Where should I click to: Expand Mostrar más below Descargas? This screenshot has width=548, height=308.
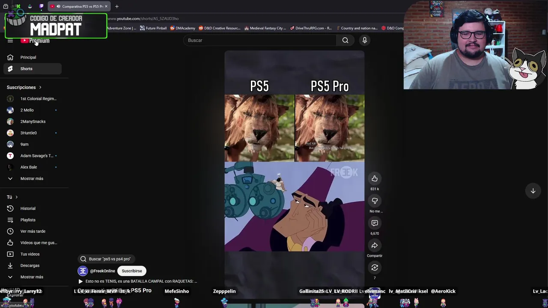click(32, 277)
